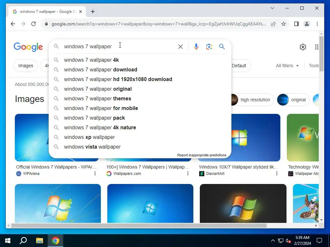This screenshot has width=330, height=247.
Task: Close the windows 7 wallpaper tab
Action: 80,12
